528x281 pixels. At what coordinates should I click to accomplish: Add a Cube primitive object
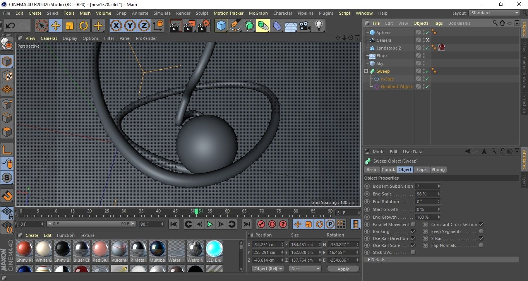[x=221, y=26]
